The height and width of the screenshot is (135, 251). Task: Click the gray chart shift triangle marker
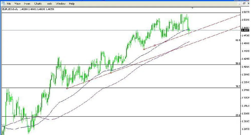(192, 8)
